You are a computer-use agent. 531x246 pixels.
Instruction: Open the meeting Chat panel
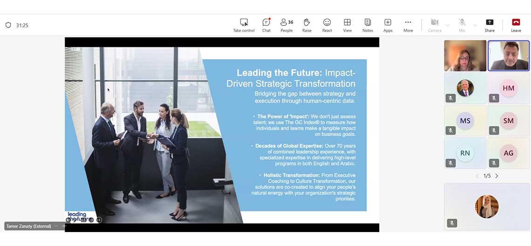(x=266, y=25)
